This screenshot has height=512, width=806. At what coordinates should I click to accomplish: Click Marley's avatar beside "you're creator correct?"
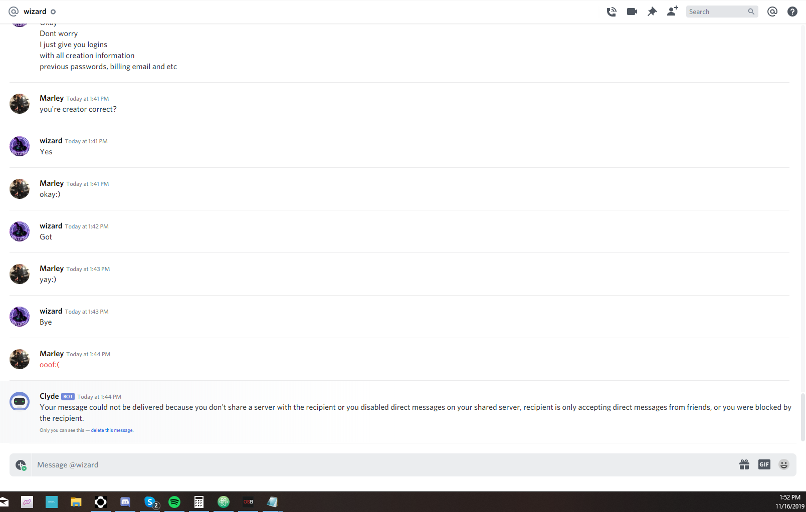tap(20, 104)
